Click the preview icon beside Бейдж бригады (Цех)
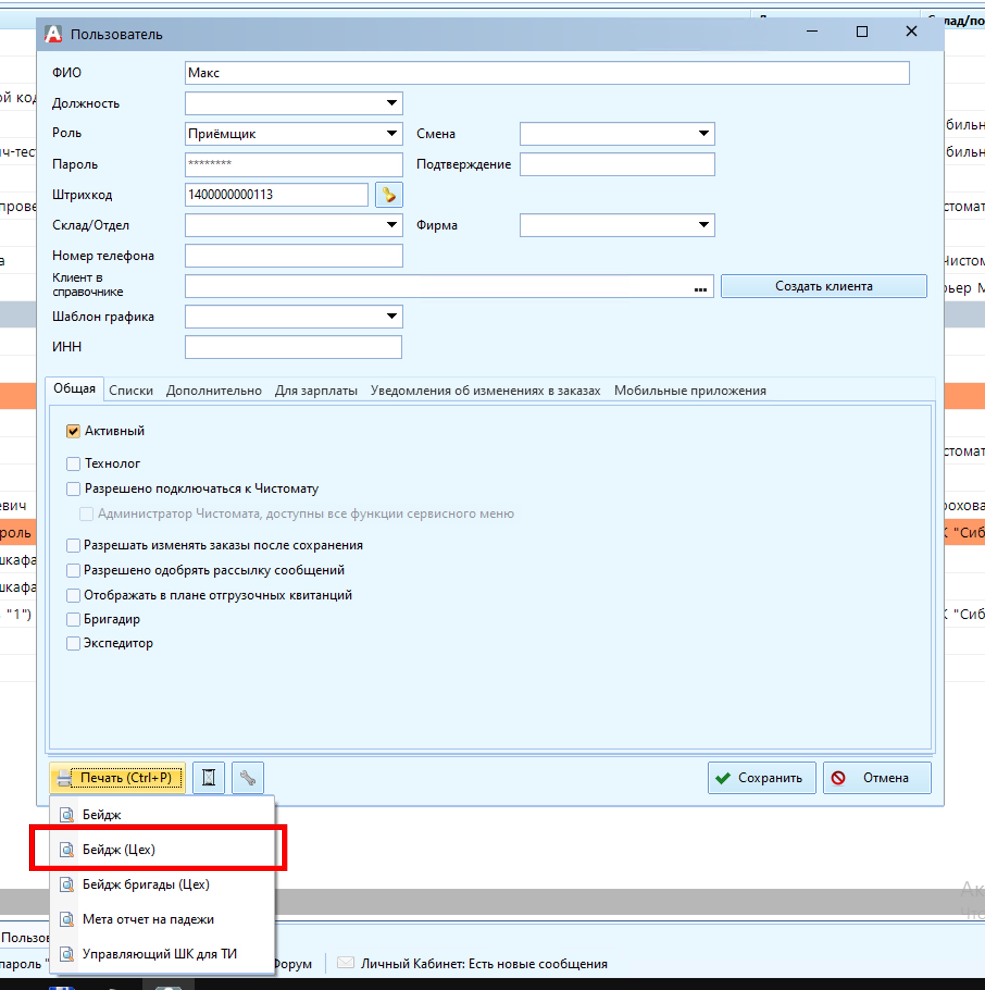This screenshot has height=990, width=985. pos(67,884)
